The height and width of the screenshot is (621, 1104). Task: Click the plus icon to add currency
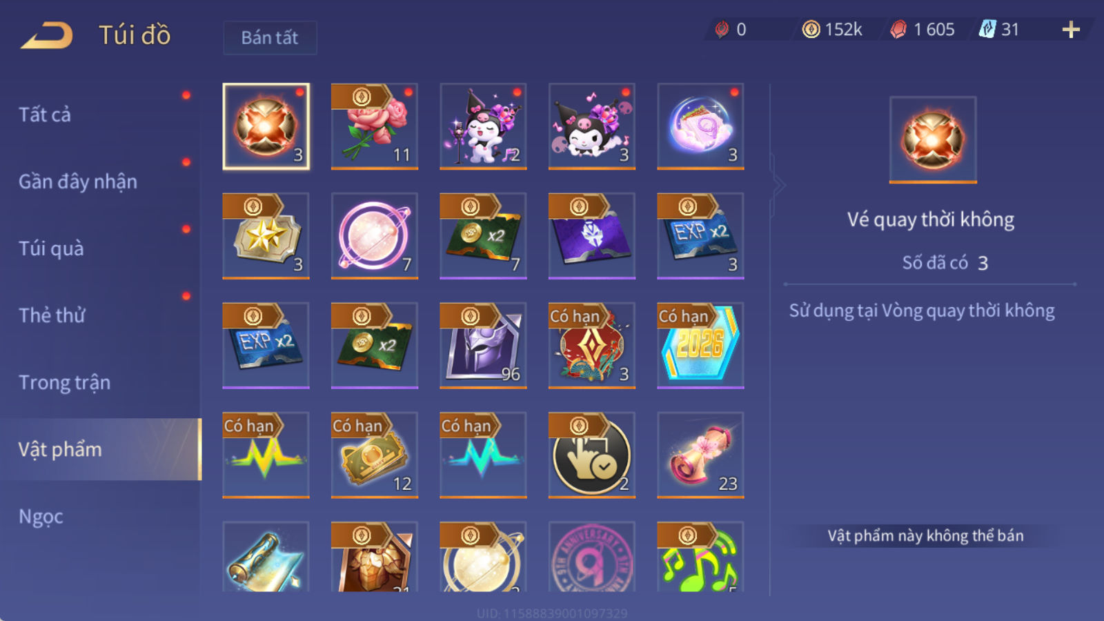pos(1071,30)
